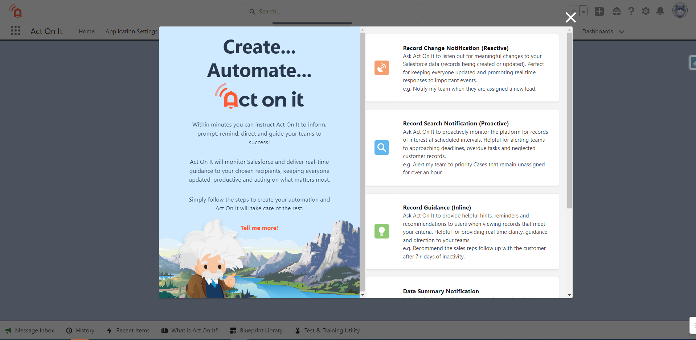Expand the favorites list dropdown arrow

[584, 11]
